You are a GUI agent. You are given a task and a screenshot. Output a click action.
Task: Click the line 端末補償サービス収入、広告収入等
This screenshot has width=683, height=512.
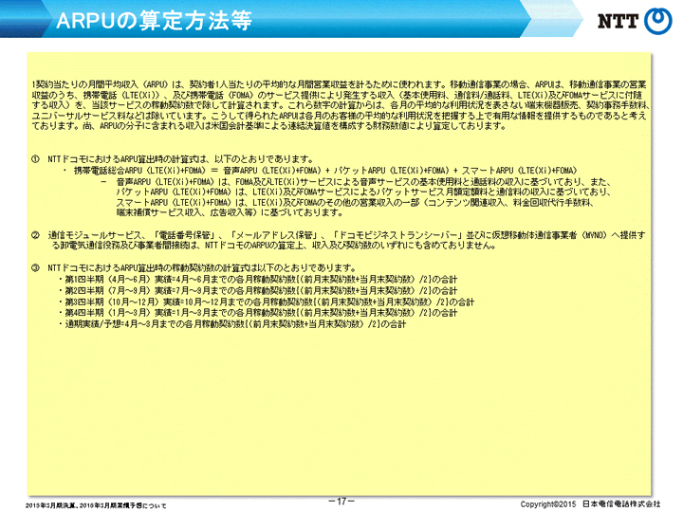(230, 212)
